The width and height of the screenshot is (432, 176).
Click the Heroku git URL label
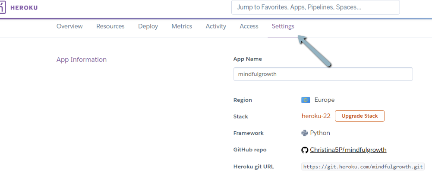tap(254, 167)
